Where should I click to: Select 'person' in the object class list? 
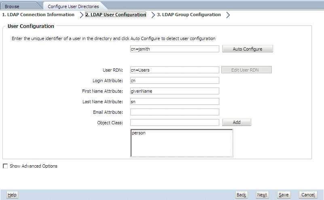pyautogui.click(x=139, y=133)
